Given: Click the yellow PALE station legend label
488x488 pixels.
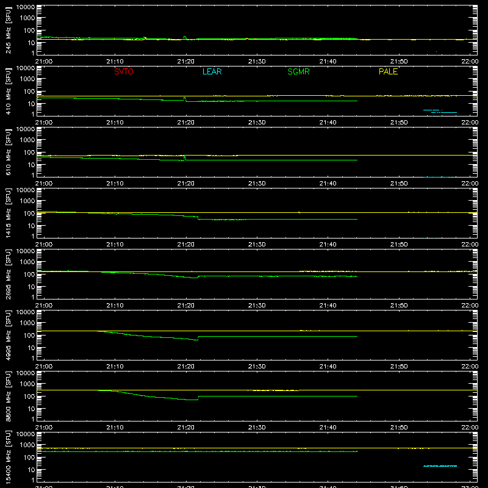Looking at the screenshot, I should [x=388, y=71].
